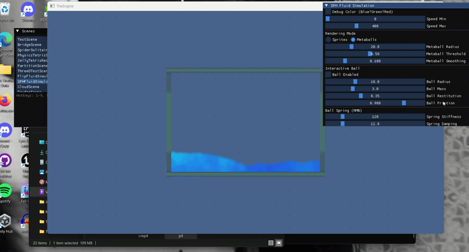469x252 pixels.
Task: Select the Sprites rendering mode
Action: [x=328, y=39]
